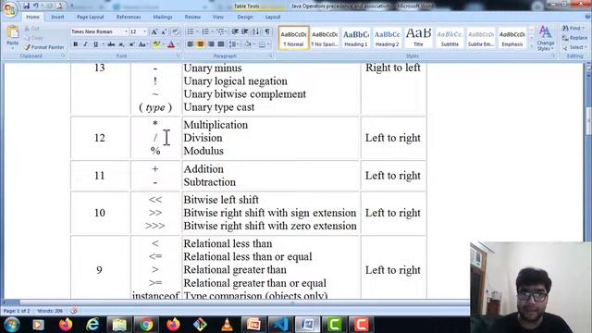Undo the last action
Viewport: 592px width, 333px height.
(x=35, y=6)
